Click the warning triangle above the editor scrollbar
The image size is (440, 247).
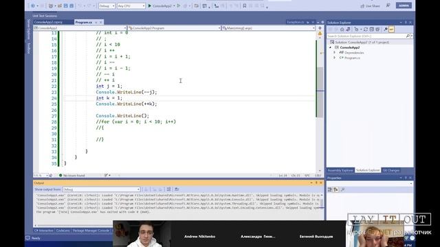(x=320, y=34)
